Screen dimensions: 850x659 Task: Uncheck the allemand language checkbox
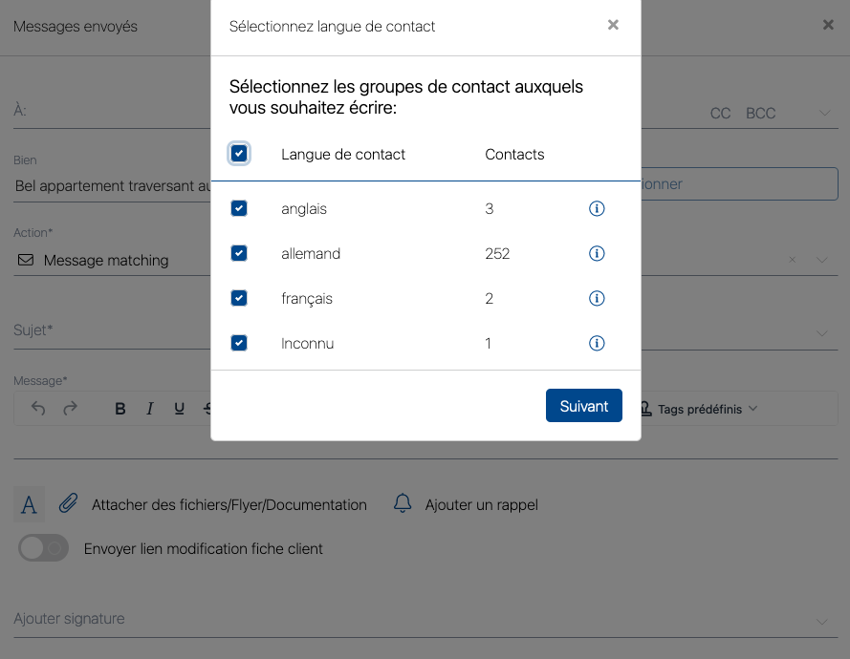239,253
